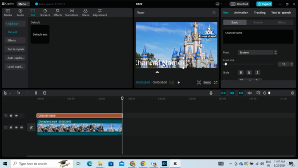Undo the last action

click(19, 93)
